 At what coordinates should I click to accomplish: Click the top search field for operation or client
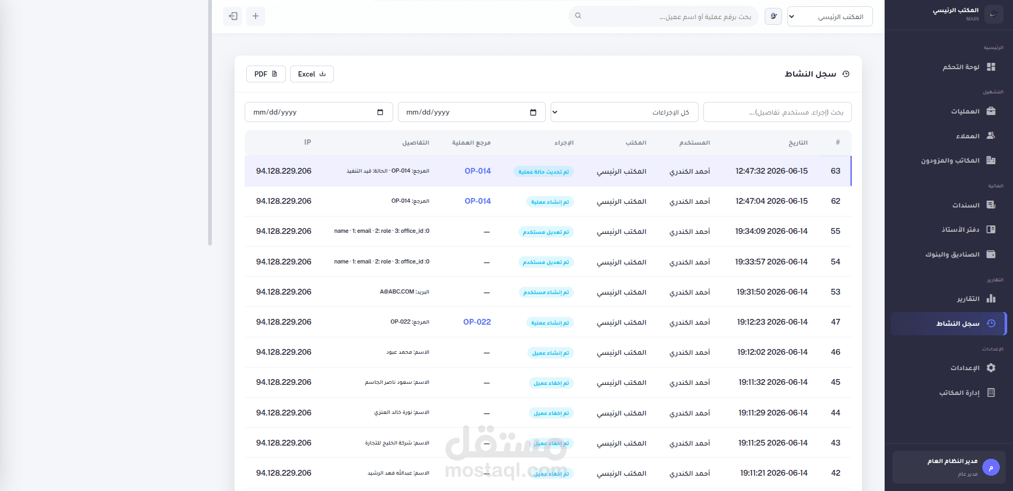(x=663, y=16)
